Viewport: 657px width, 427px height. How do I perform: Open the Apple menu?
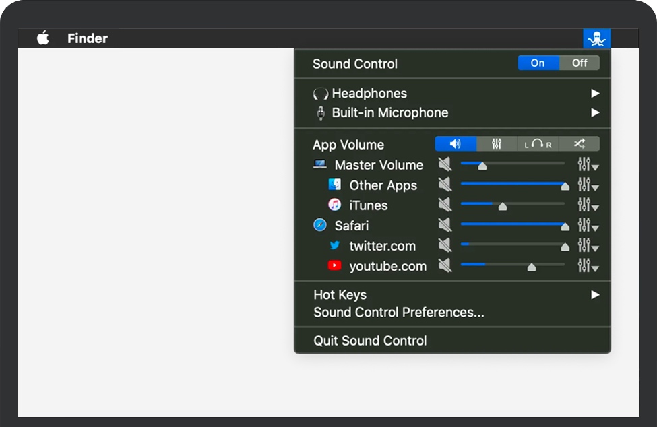coord(42,38)
